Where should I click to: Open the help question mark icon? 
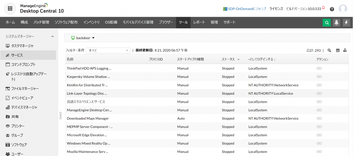pyautogui.click(x=332, y=9)
